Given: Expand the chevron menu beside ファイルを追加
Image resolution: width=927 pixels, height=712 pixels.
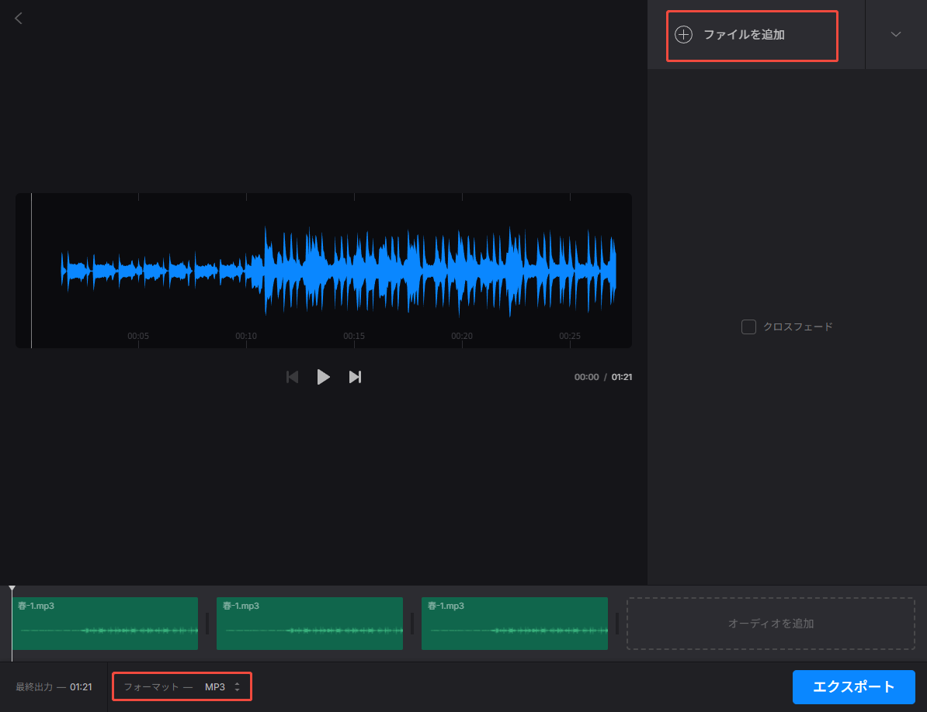Looking at the screenshot, I should point(896,35).
